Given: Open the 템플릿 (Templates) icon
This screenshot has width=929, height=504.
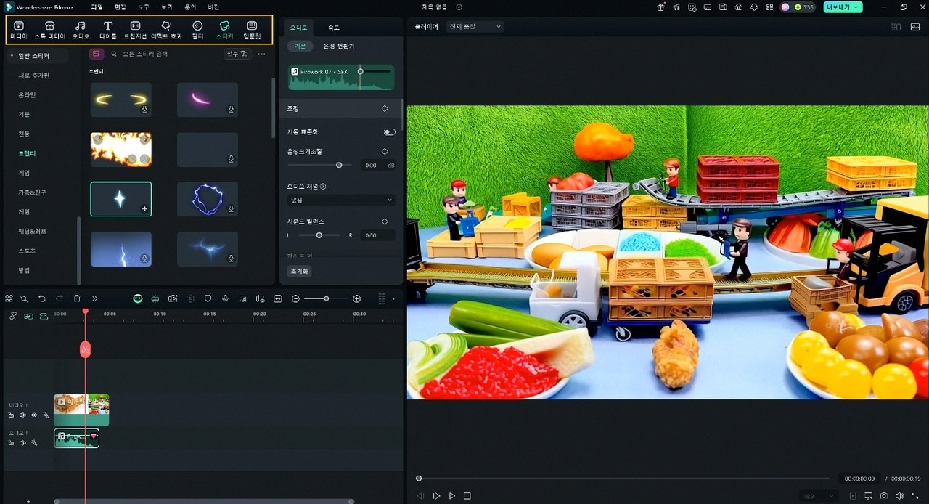Looking at the screenshot, I should pyautogui.click(x=251, y=30).
